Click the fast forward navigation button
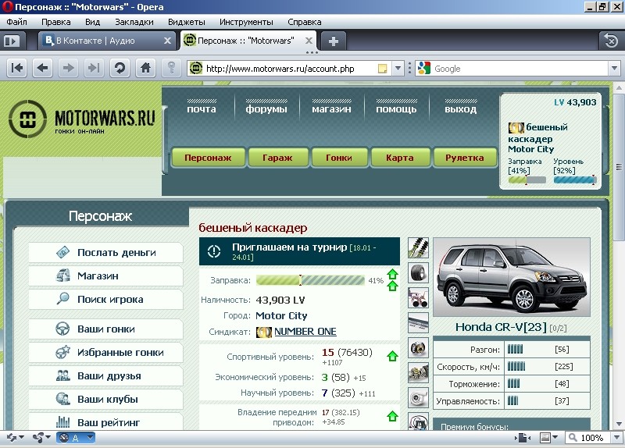 (94, 68)
